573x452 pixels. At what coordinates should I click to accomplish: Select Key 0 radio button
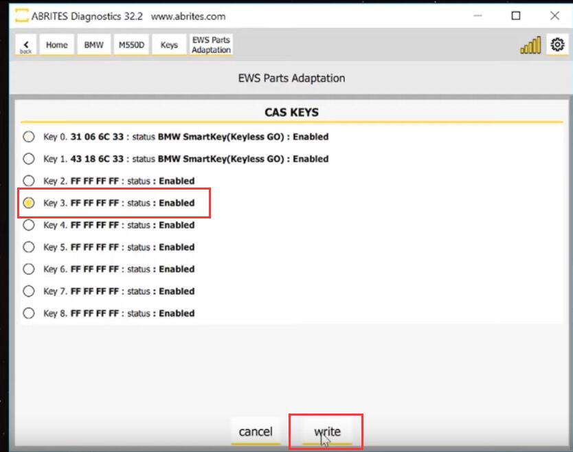click(x=28, y=137)
